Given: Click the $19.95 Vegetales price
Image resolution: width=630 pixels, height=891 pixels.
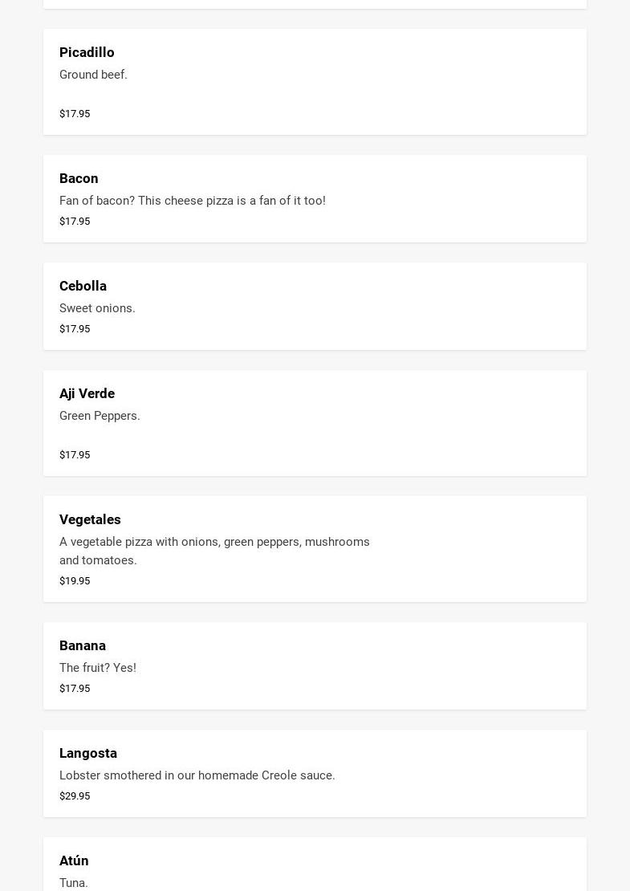Looking at the screenshot, I should pyautogui.click(x=75, y=581).
